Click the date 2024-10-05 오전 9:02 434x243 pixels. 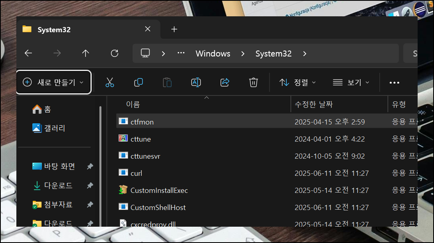[x=330, y=156]
